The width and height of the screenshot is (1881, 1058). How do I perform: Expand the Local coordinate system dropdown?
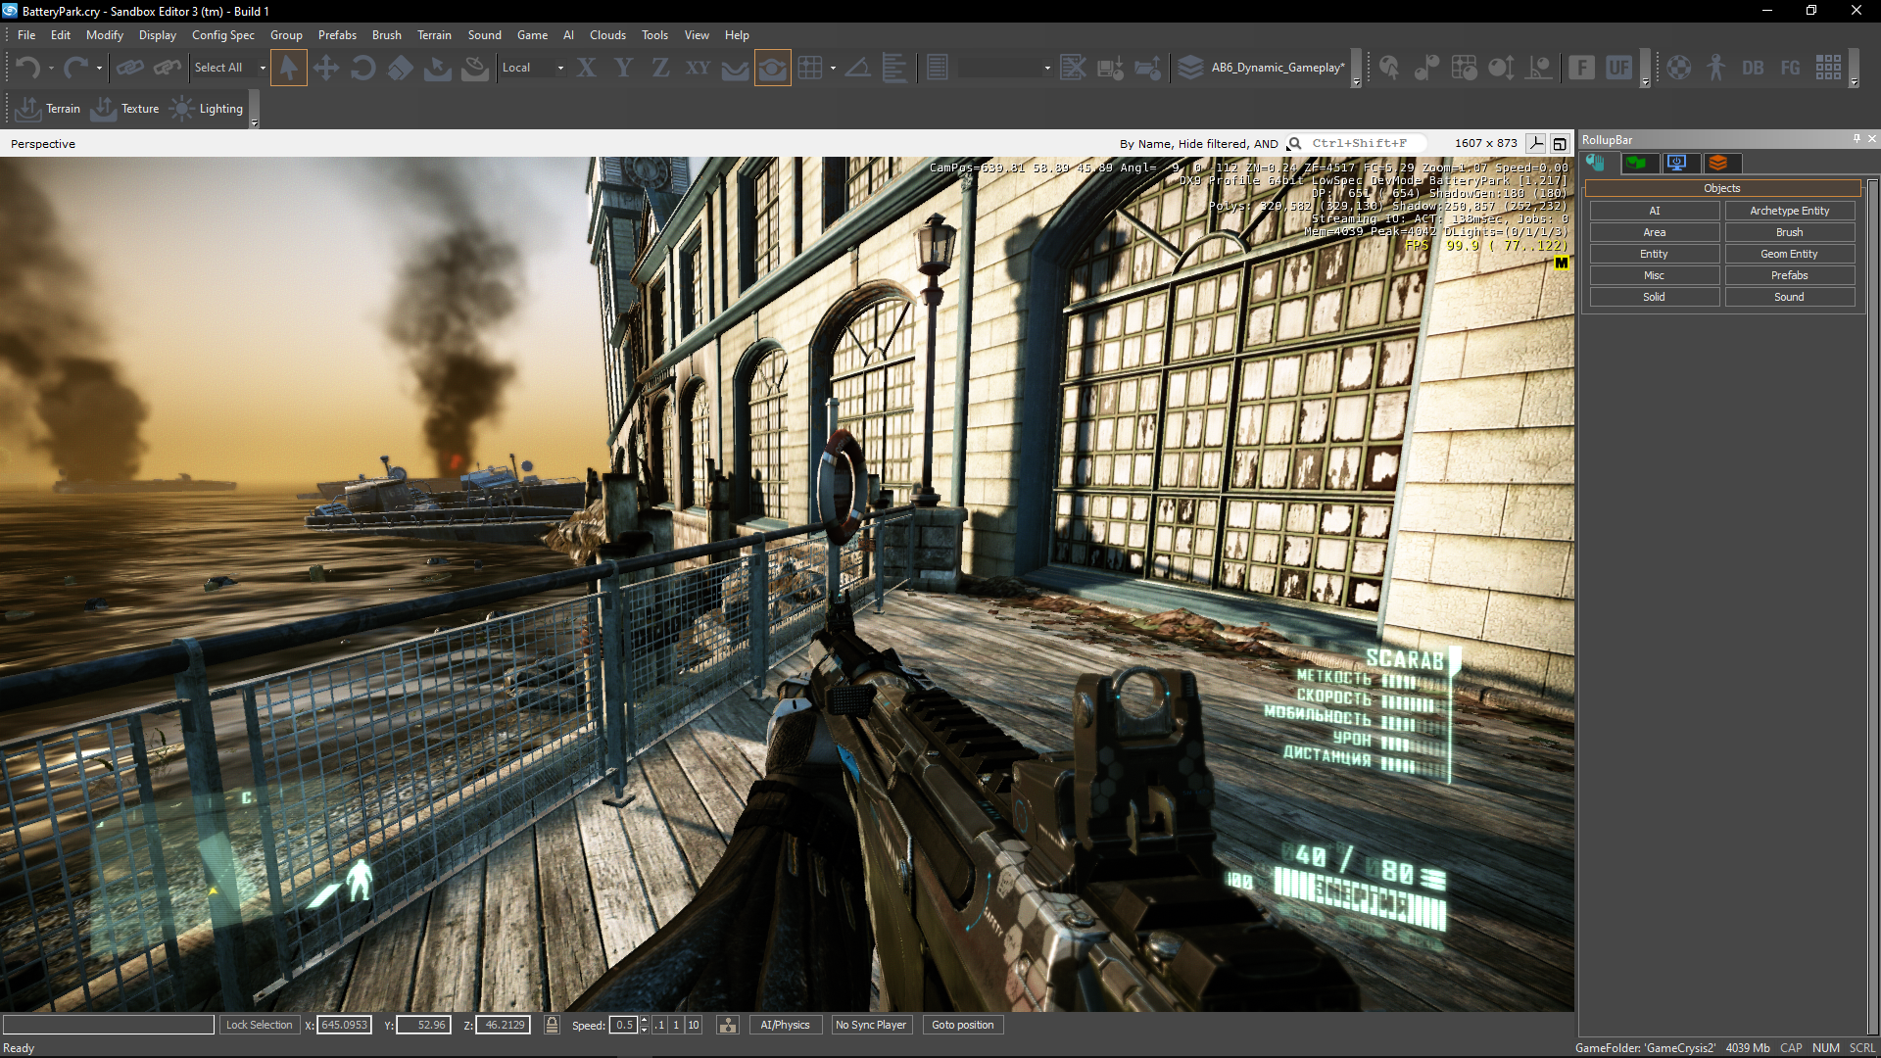(x=560, y=68)
